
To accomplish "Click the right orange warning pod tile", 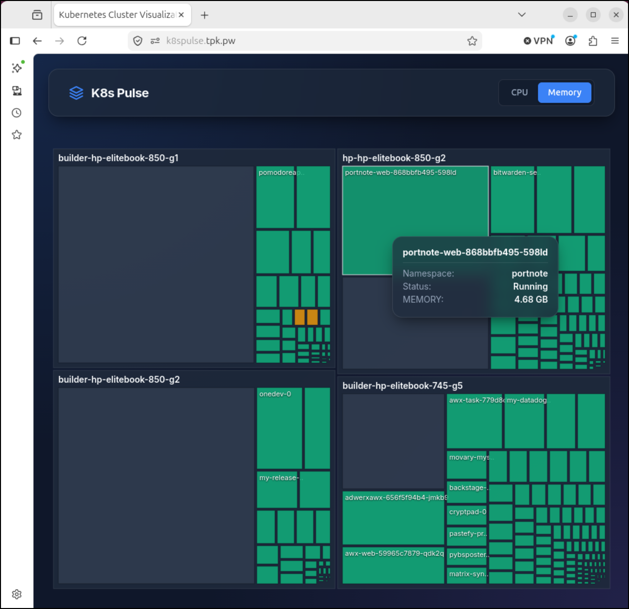I will pyautogui.click(x=312, y=317).
